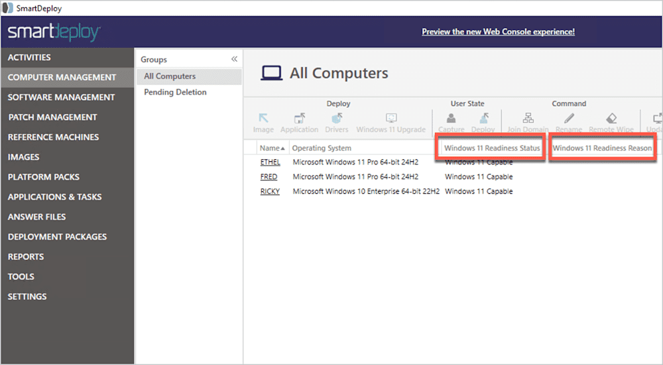Screen dimensions: 663x365
Task: Click the Windows 11 Readiness Reason column header
Action: 602,148
